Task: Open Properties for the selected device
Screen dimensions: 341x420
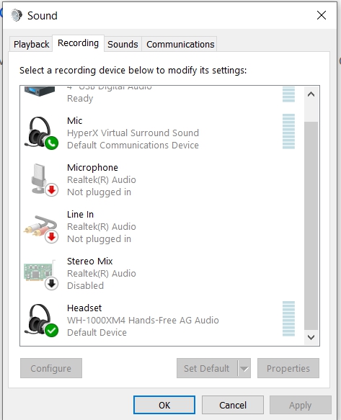Action: pos(288,368)
